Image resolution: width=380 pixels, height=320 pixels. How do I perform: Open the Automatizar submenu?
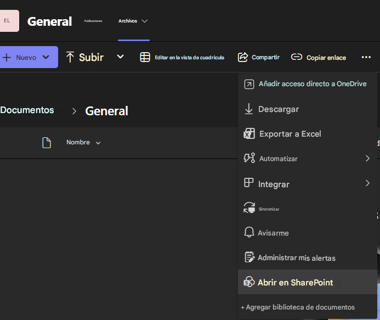[x=307, y=159]
